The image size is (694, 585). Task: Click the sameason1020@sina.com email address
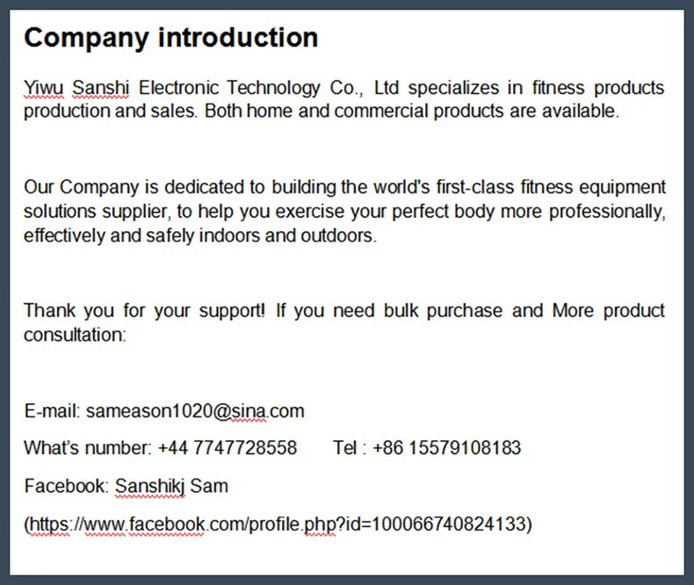click(x=195, y=411)
